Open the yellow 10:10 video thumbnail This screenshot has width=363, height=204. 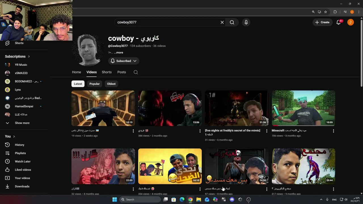click(x=170, y=166)
